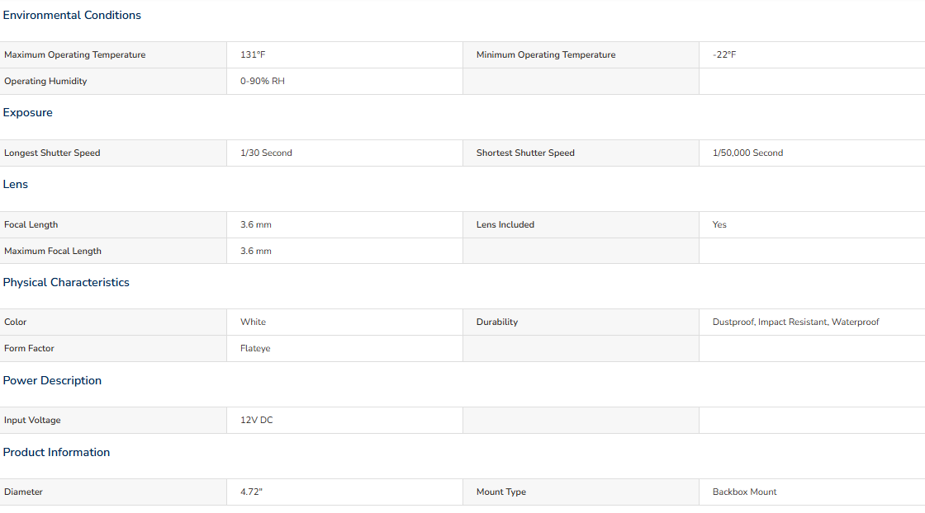The height and width of the screenshot is (513, 925).
Task: Click the Backbox Mount value
Action: [744, 492]
